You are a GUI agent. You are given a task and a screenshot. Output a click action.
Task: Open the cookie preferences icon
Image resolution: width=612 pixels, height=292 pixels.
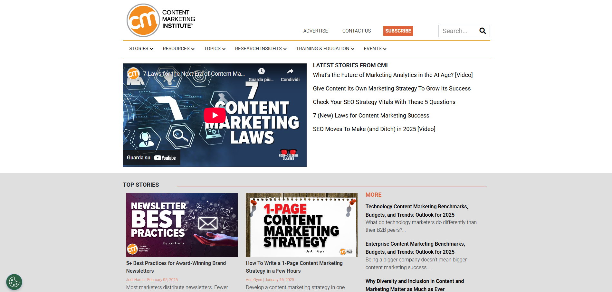click(x=14, y=282)
